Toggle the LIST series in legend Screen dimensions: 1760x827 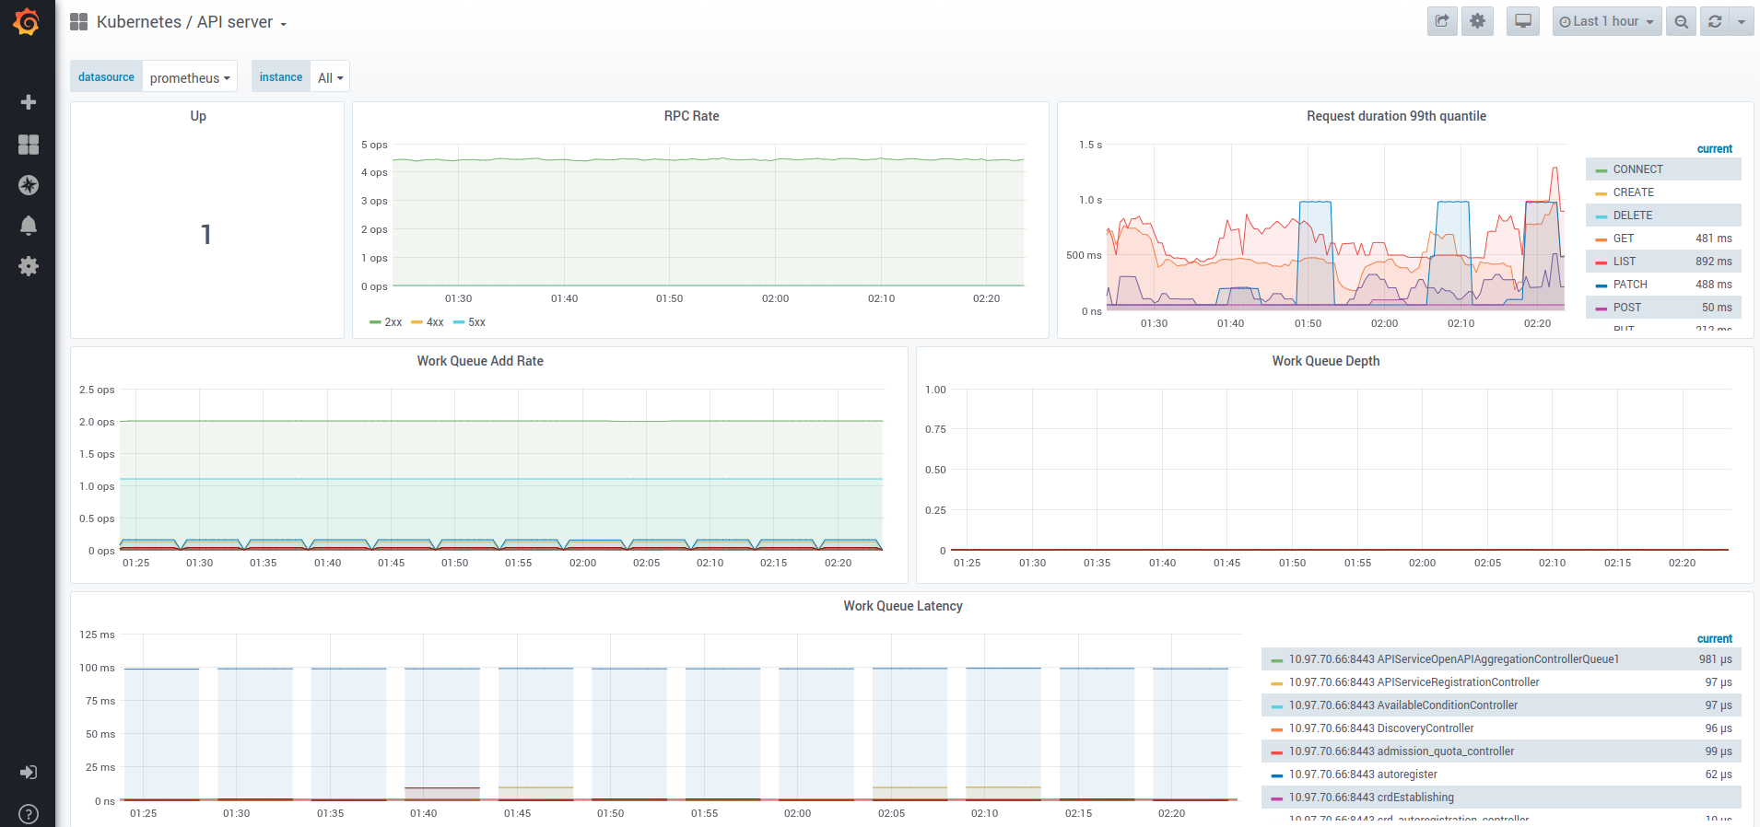click(1624, 262)
